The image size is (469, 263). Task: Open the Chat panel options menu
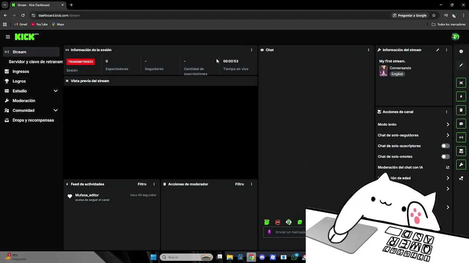click(x=369, y=50)
